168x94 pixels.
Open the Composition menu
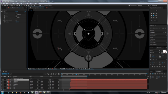pos(10,3)
